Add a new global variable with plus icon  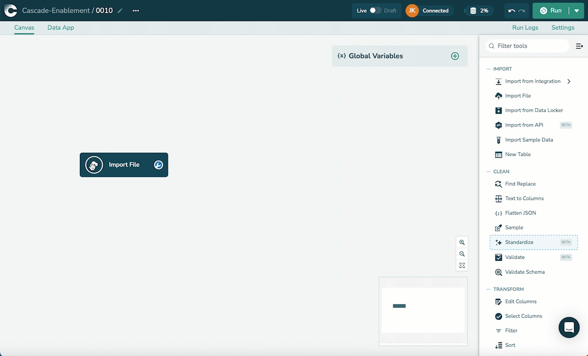coord(455,56)
